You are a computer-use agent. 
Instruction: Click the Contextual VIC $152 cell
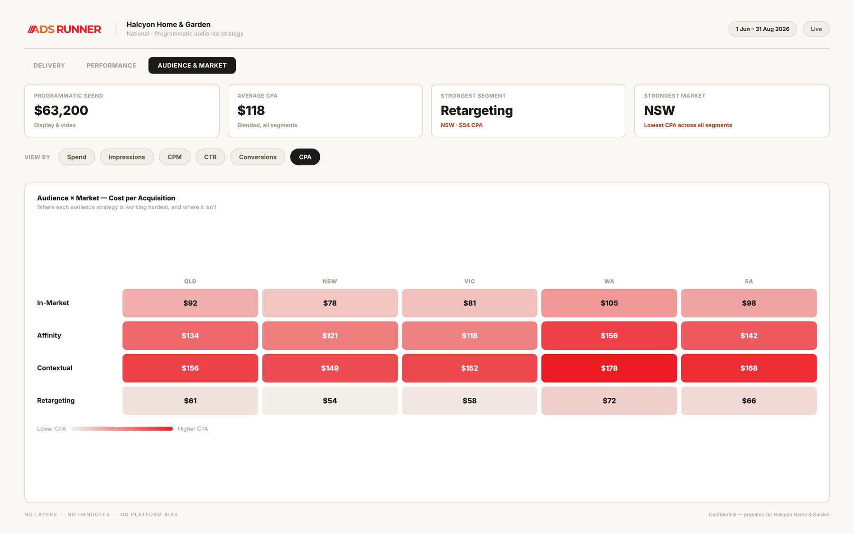470,368
